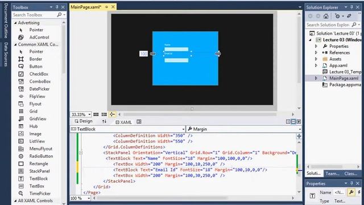The image size is (364, 205).
Task: Click the Home icon in Solution Explorer
Action: [x=326, y=16]
